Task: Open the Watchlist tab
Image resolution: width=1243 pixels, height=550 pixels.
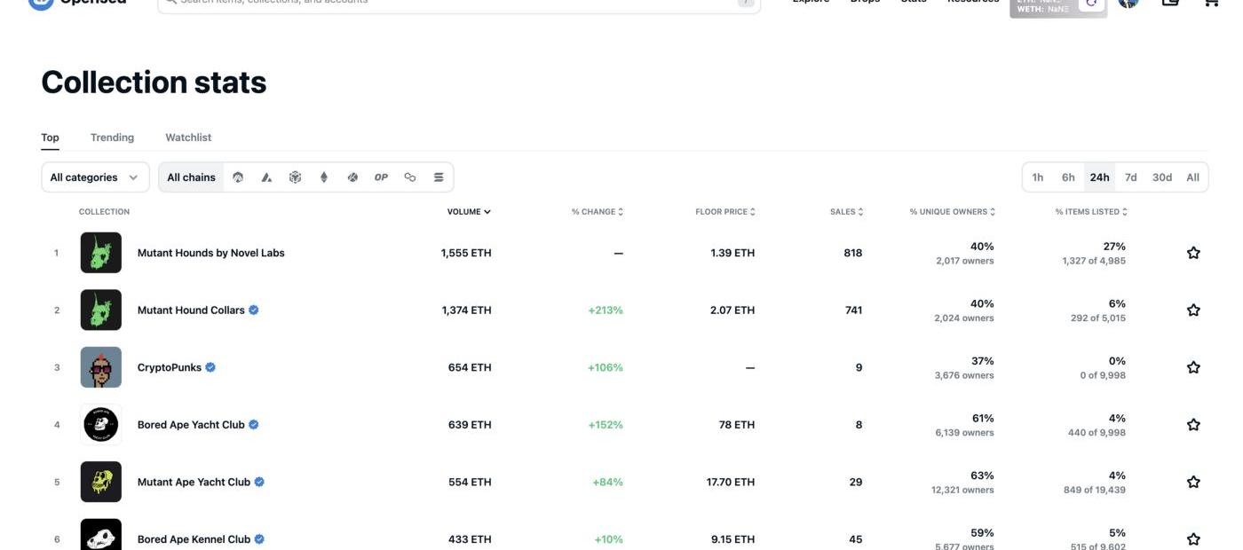Action: coord(188,137)
